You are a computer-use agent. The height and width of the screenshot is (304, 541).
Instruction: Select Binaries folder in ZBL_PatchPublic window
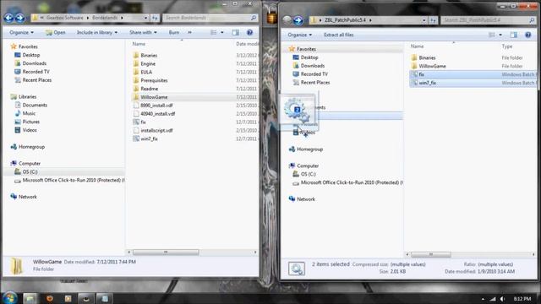[427, 58]
